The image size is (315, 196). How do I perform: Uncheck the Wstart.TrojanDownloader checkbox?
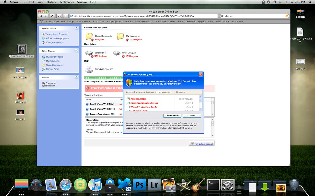pos(128,107)
